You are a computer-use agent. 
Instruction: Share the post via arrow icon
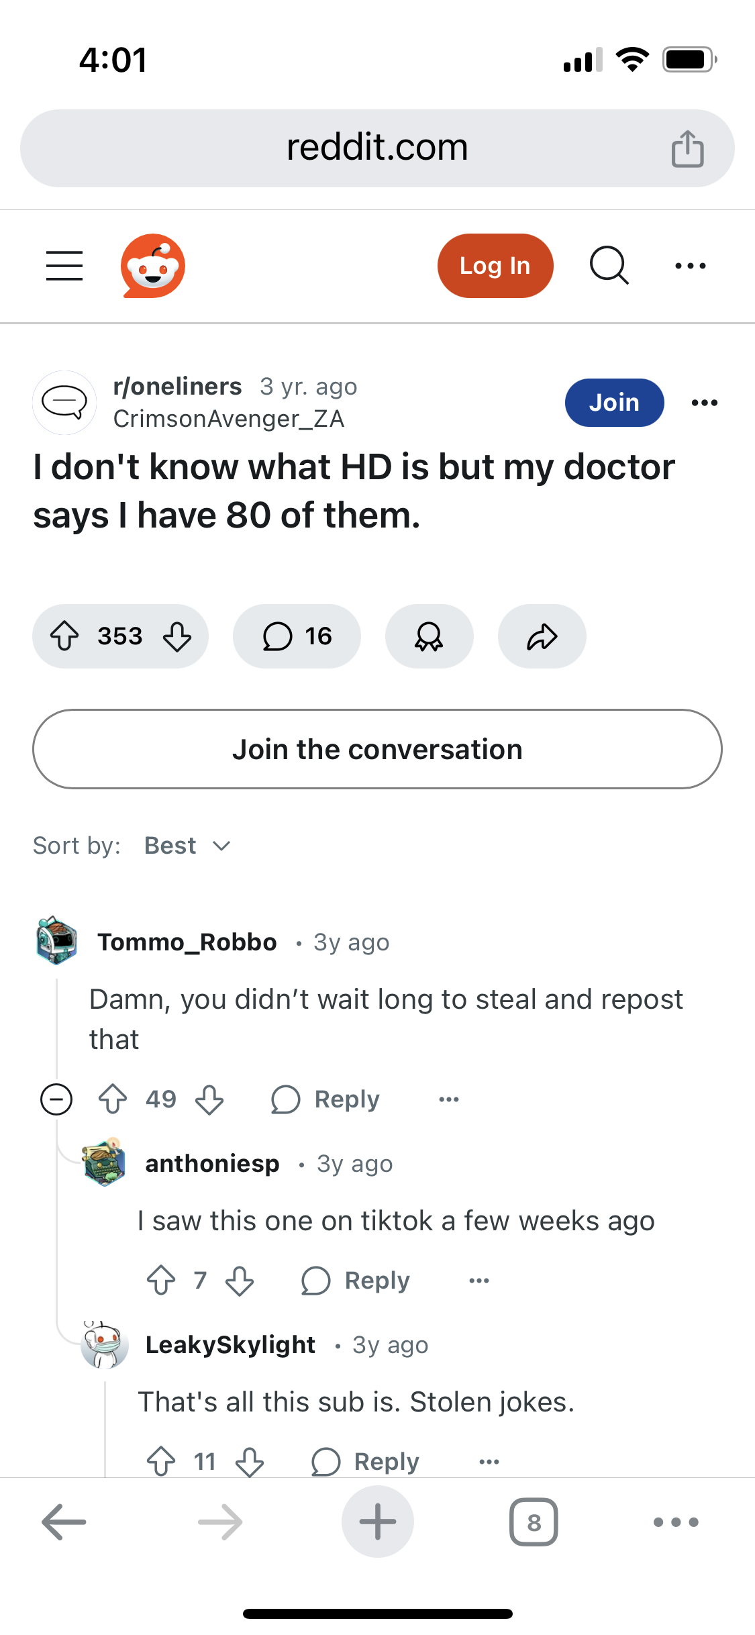(x=542, y=636)
